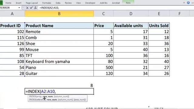Select column E header
This screenshot has height=109, width=194.
pyautogui.click(x=159, y=14)
